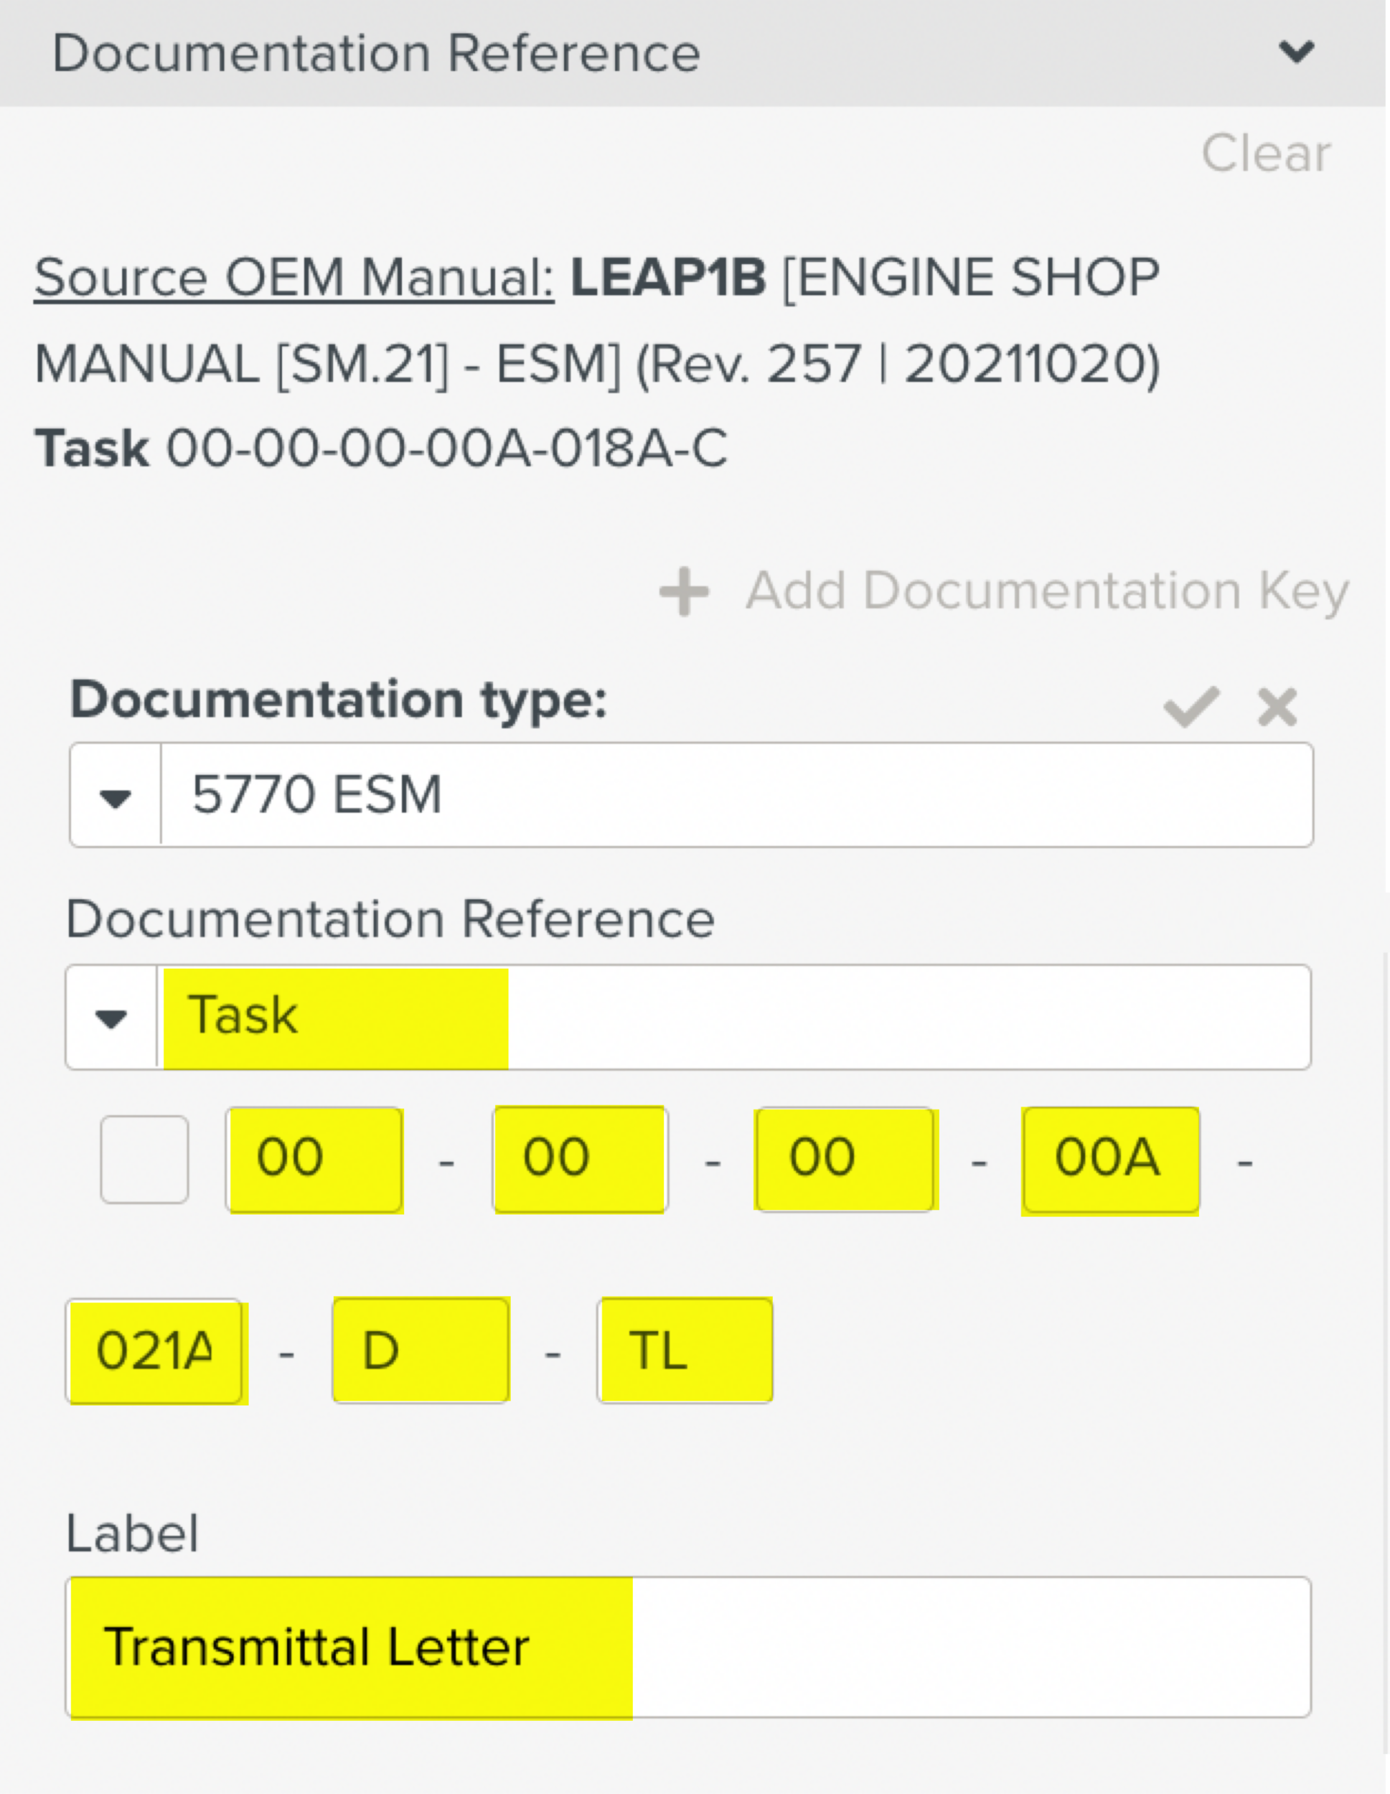Collapse the Documentation Reference section chevron

pyautogui.click(x=1296, y=52)
